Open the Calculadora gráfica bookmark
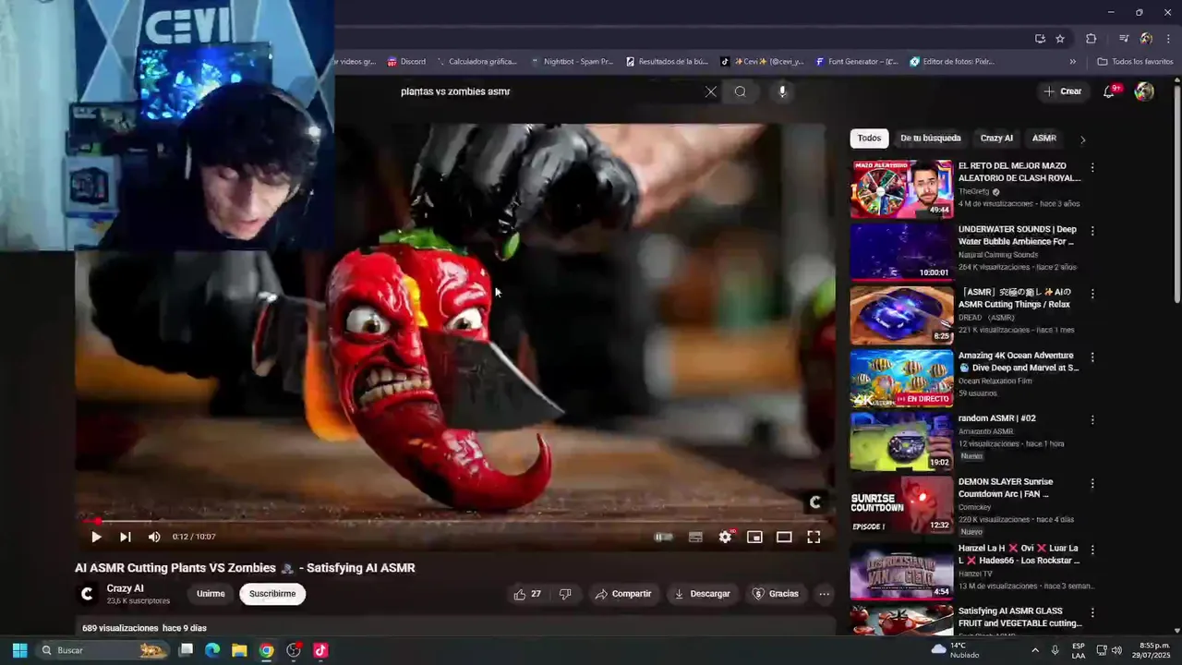The image size is (1182, 665). [x=476, y=62]
